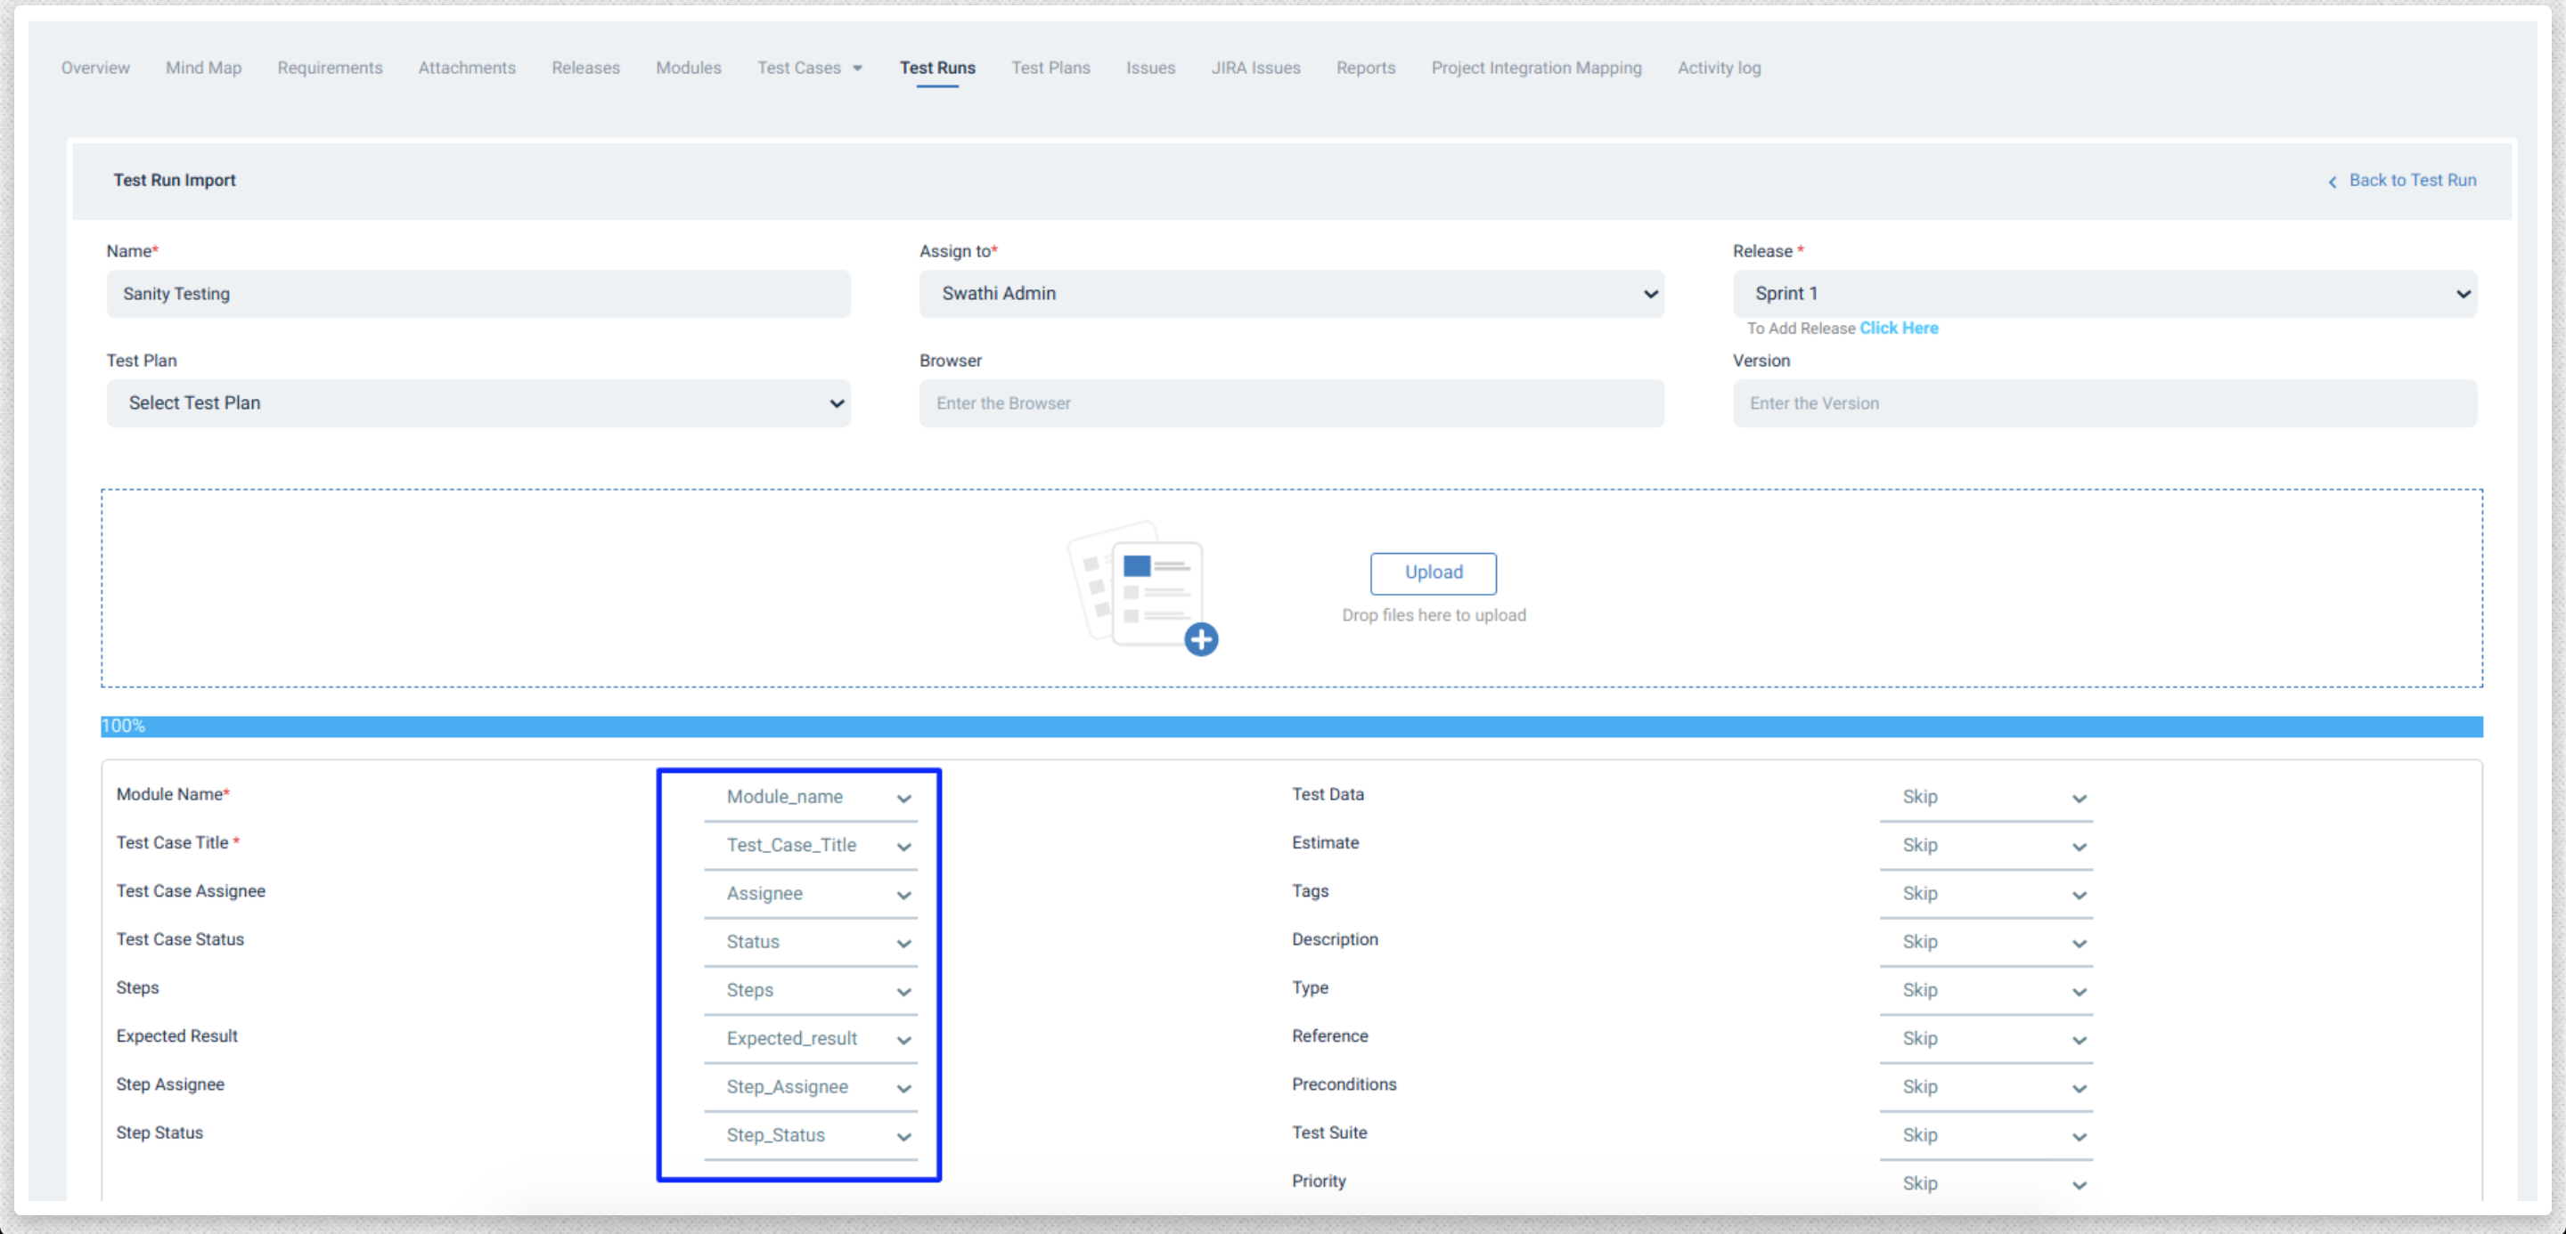Switch to the Reports tab
This screenshot has width=2566, height=1234.
click(x=1366, y=68)
